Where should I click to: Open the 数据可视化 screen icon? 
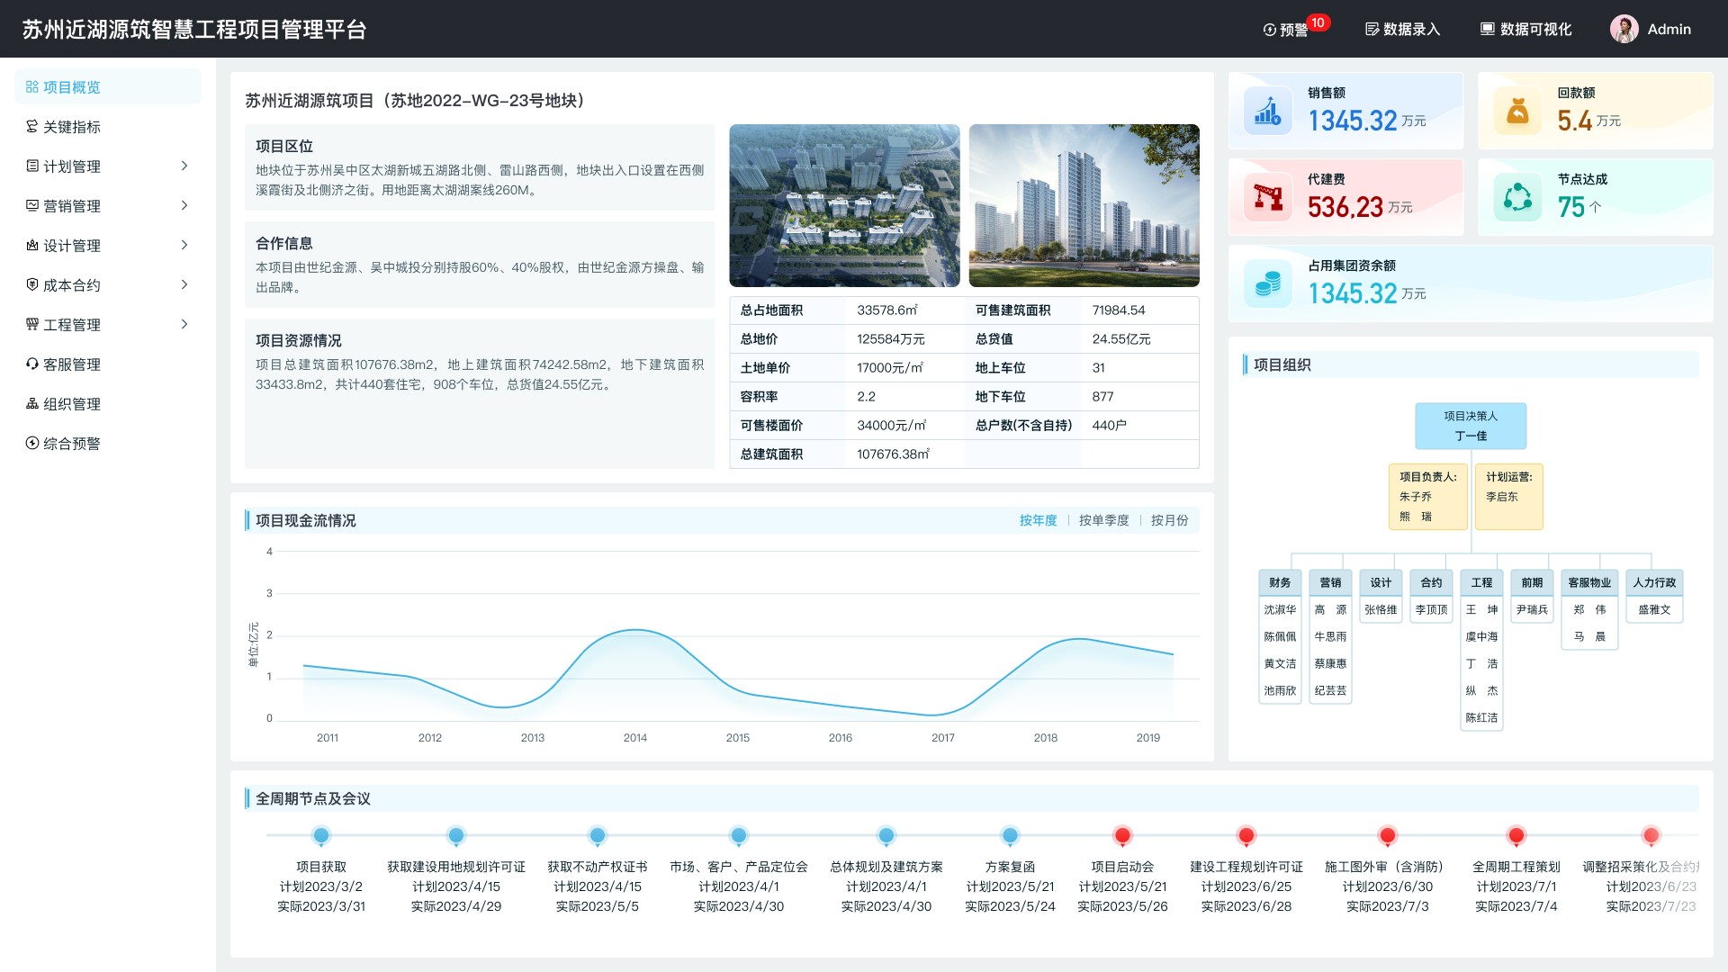pyautogui.click(x=1488, y=30)
